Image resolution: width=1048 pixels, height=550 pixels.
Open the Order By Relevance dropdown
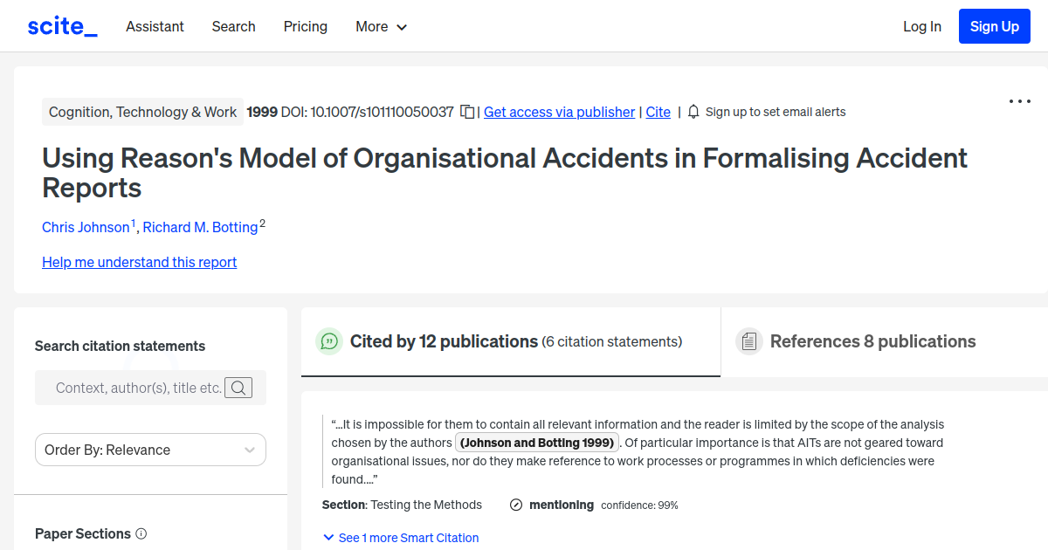pos(150,450)
